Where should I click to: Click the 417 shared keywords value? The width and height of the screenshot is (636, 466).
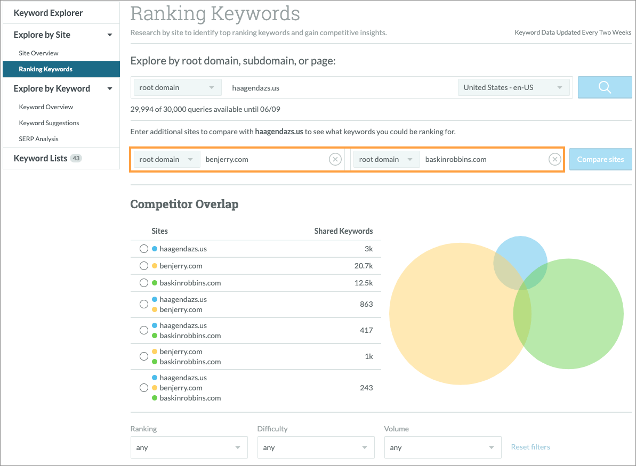coord(366,330)
